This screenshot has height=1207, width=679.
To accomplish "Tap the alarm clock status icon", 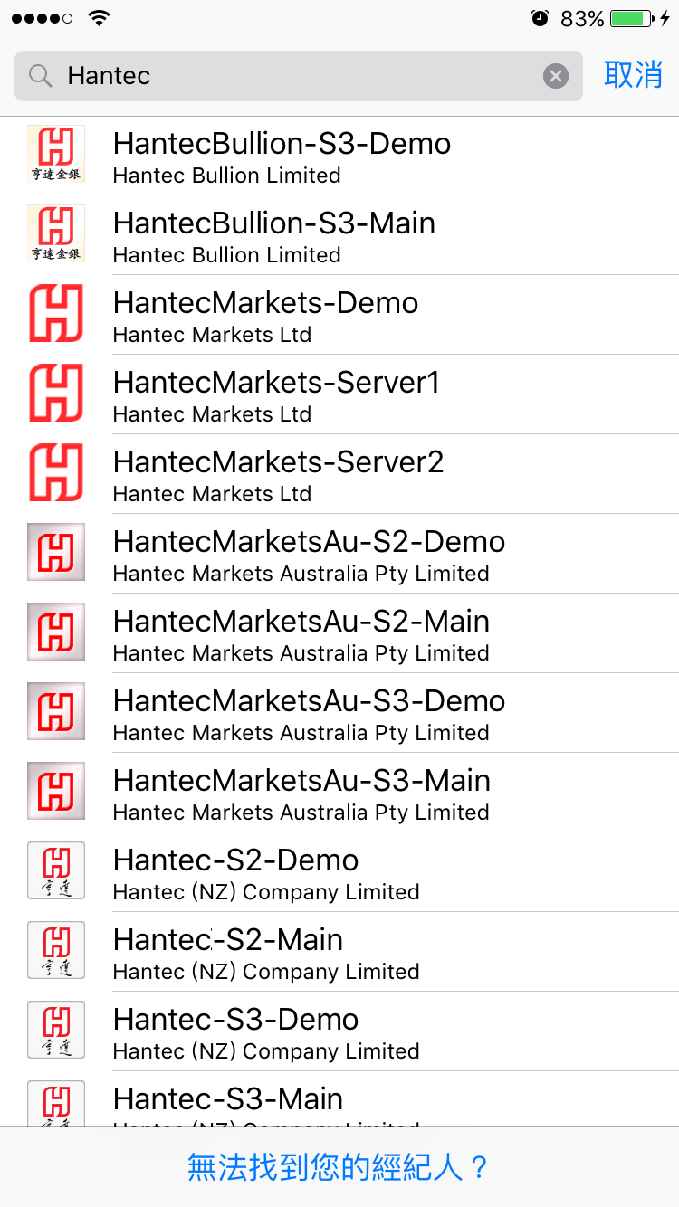I will tap(540, 18).
